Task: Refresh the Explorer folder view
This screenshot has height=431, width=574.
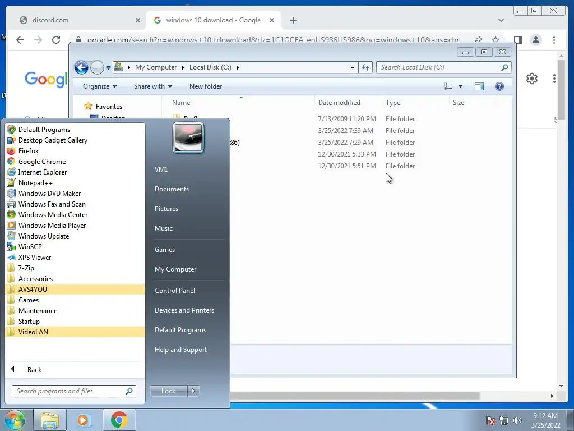Action: click(365, 67)
